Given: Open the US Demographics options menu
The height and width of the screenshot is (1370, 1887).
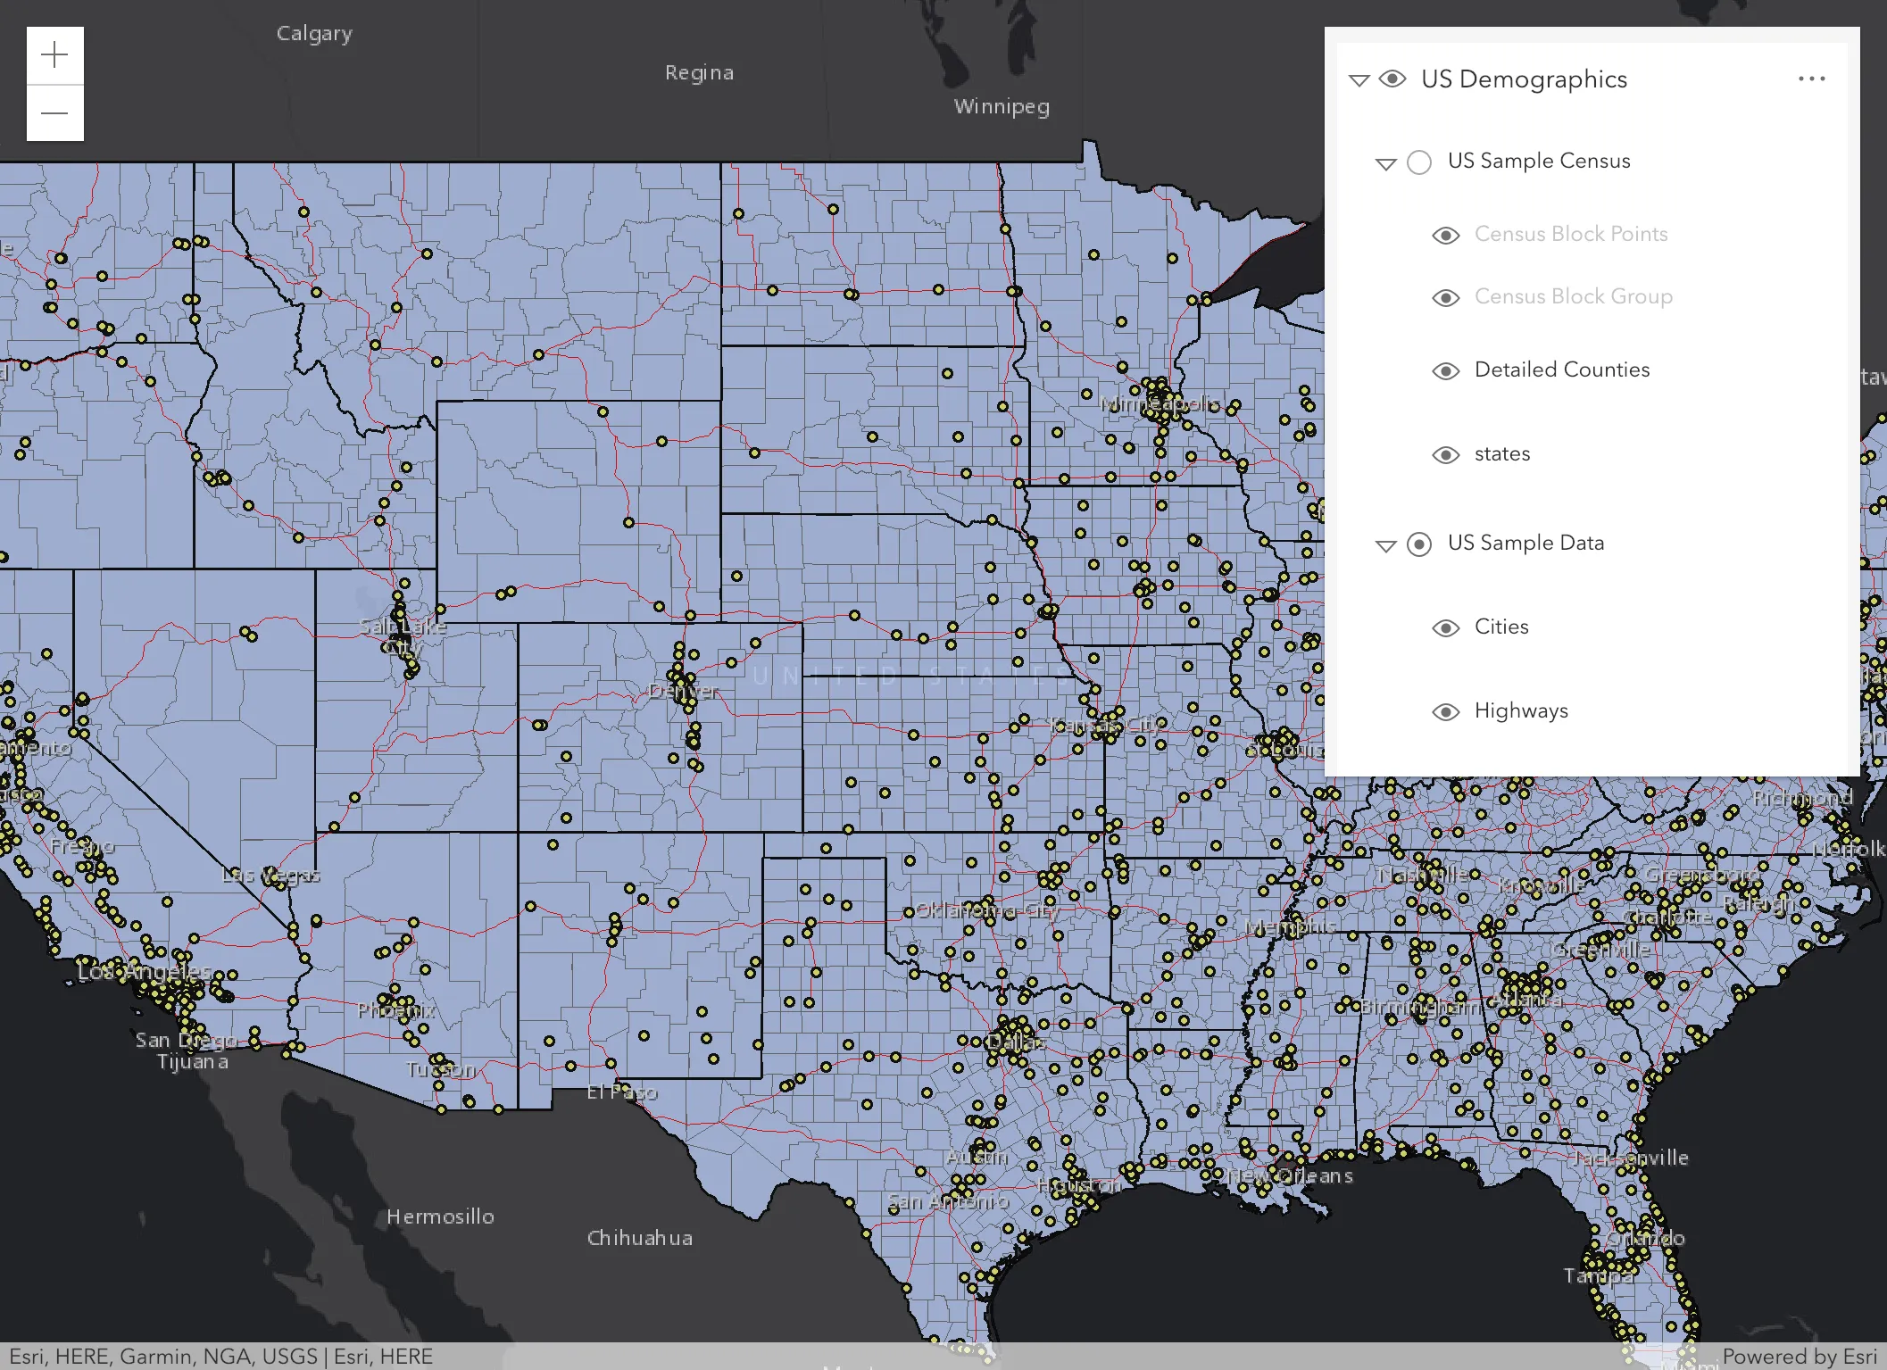Looking at the screenshot, I should pos(1811,79).
